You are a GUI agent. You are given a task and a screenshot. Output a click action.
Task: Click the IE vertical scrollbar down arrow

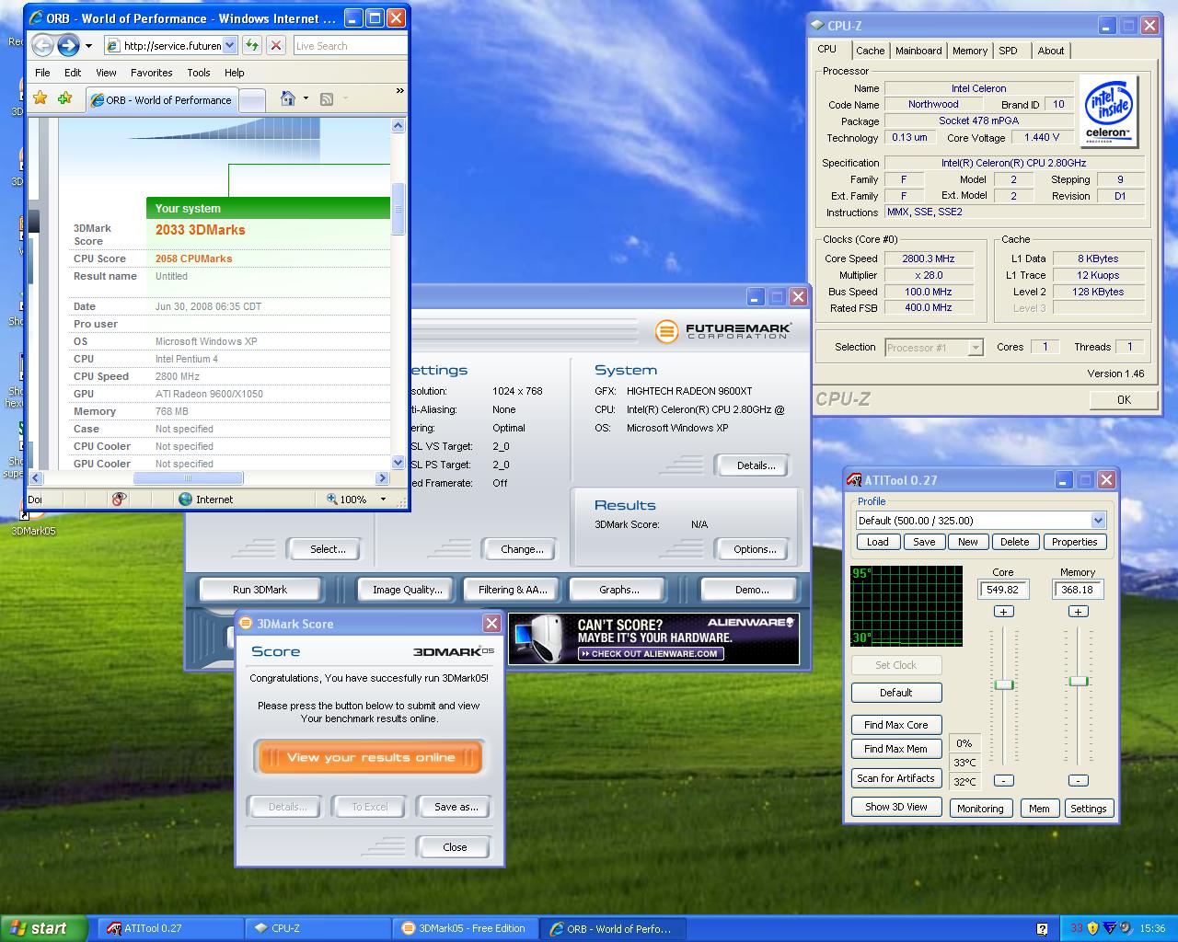pyautogui.click(x=398, y=463)
